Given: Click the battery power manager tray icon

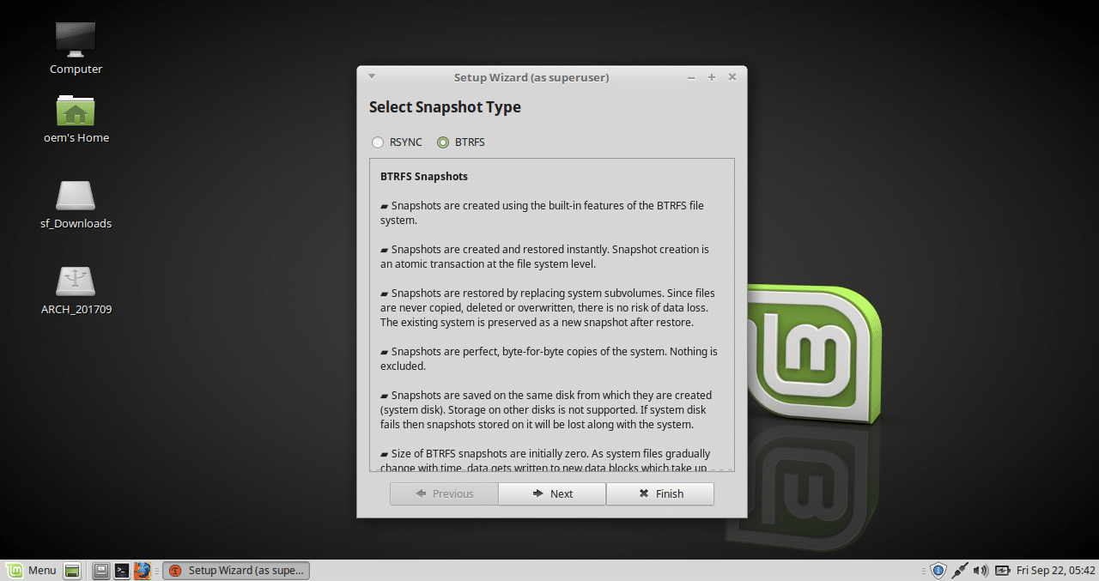Looking at the screenshot, I should pyautogui.click(x=1002, y=570).
